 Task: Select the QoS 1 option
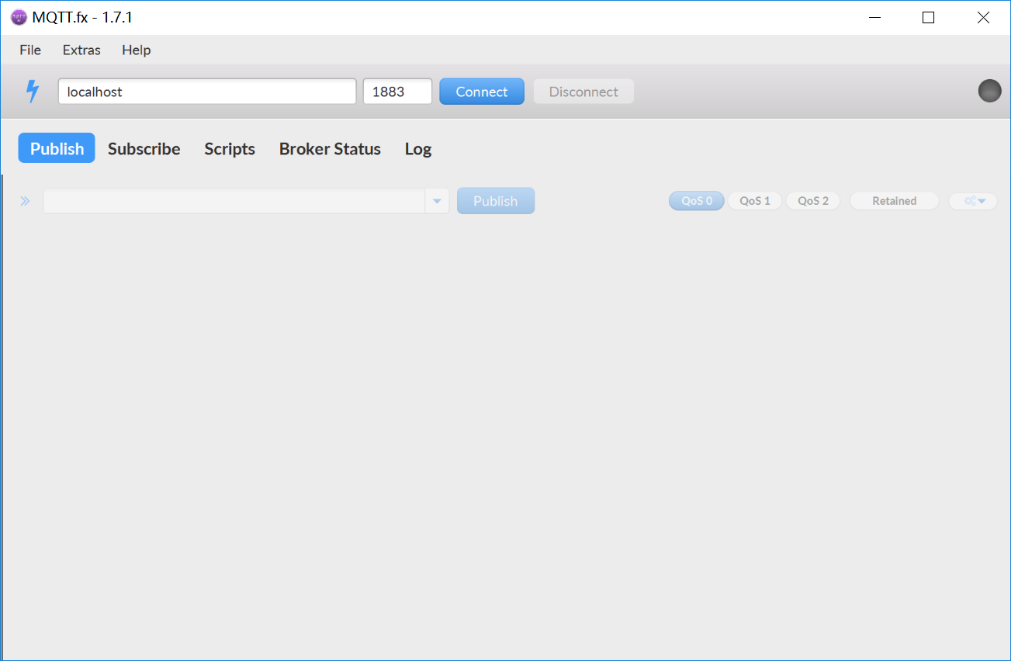(754, 201)
